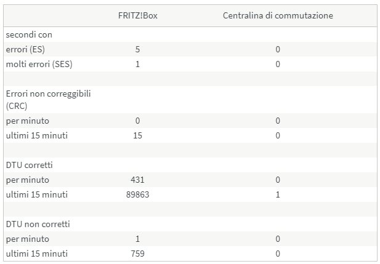
Task: Click the FRITZ!Box errori (ES) value 5
Action: pos(137,49)
